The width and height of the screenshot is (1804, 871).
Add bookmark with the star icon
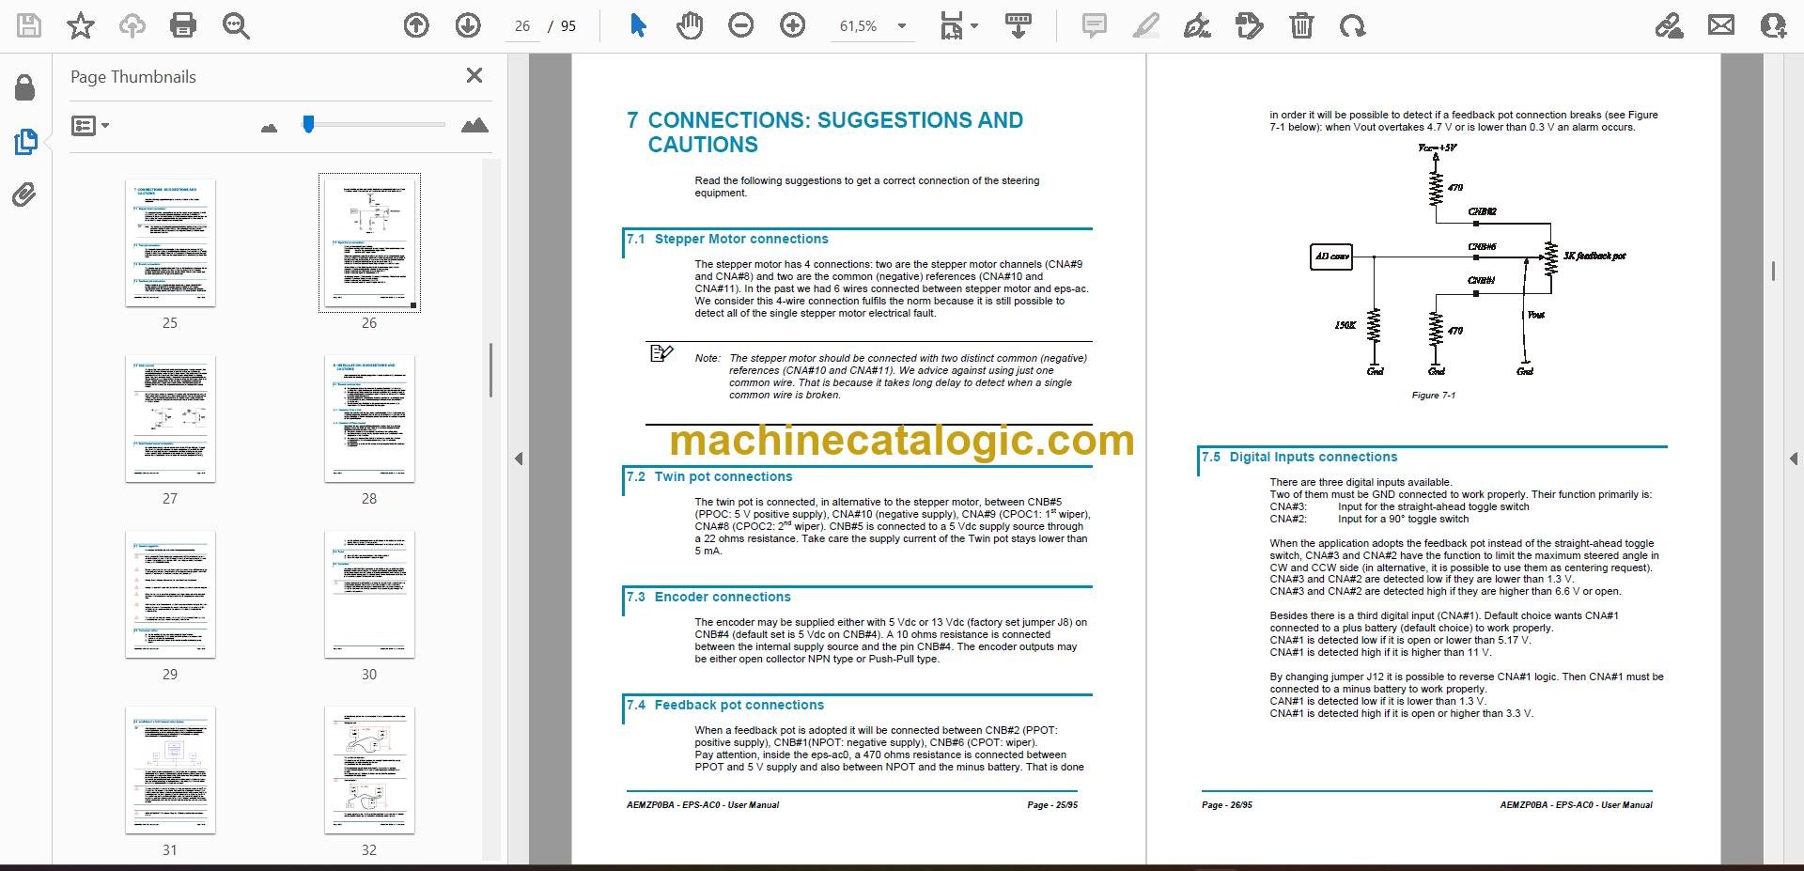coord(81,25)
